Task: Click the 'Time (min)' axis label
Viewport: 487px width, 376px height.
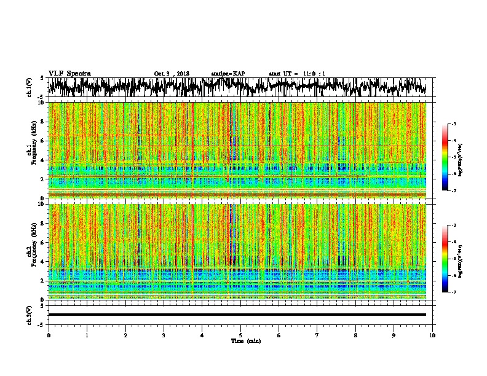Action: coord(246,341)
